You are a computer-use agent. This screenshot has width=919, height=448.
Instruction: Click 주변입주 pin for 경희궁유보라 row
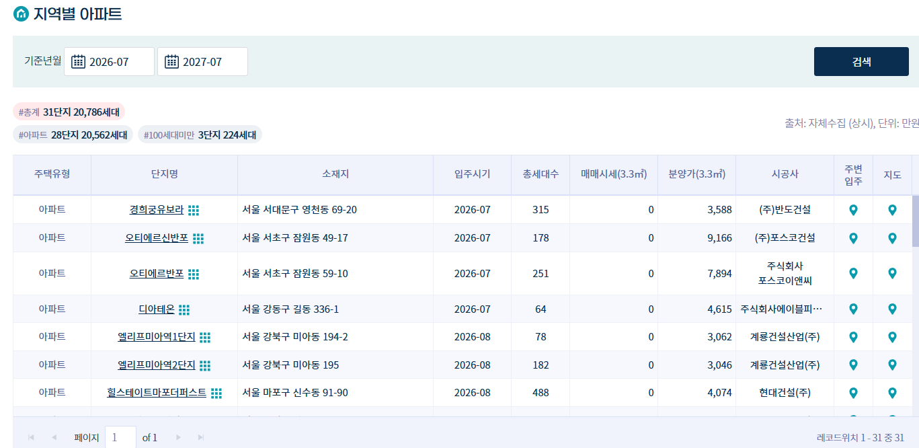pyautogui.click(x=853, y=211)
